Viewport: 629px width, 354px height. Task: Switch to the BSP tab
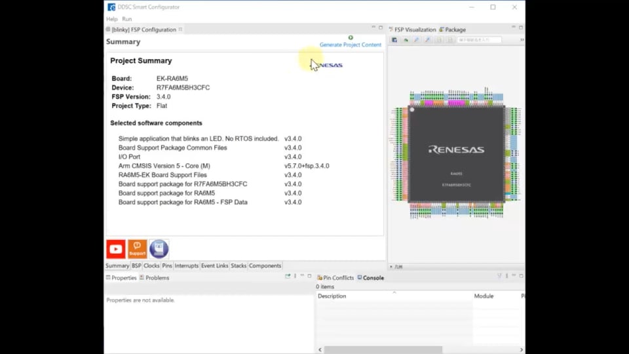pyautogui.click(x=136, y=265)
